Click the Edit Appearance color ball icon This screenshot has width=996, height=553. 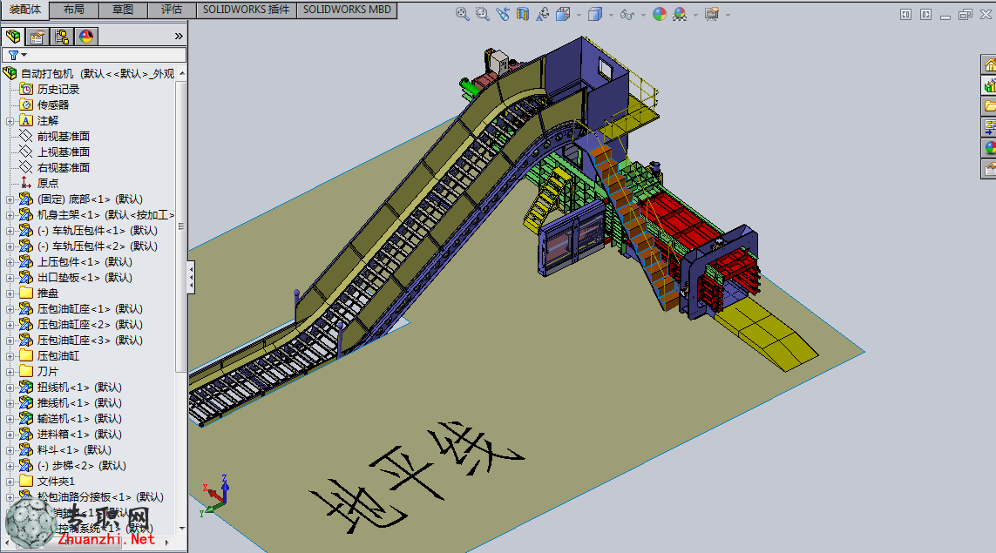click(660, 14)
